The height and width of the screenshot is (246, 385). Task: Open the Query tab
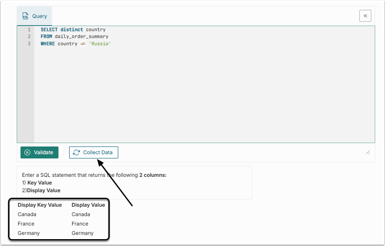tap(35, 16)
